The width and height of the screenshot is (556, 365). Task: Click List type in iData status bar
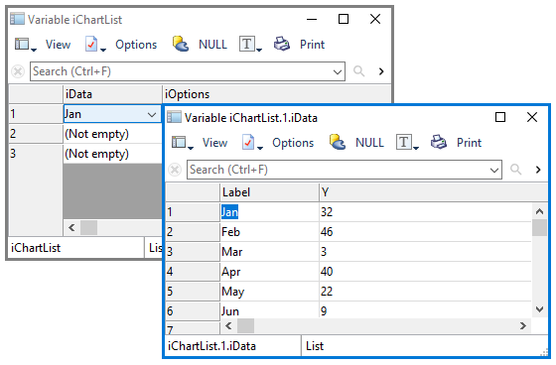[315, 346]
